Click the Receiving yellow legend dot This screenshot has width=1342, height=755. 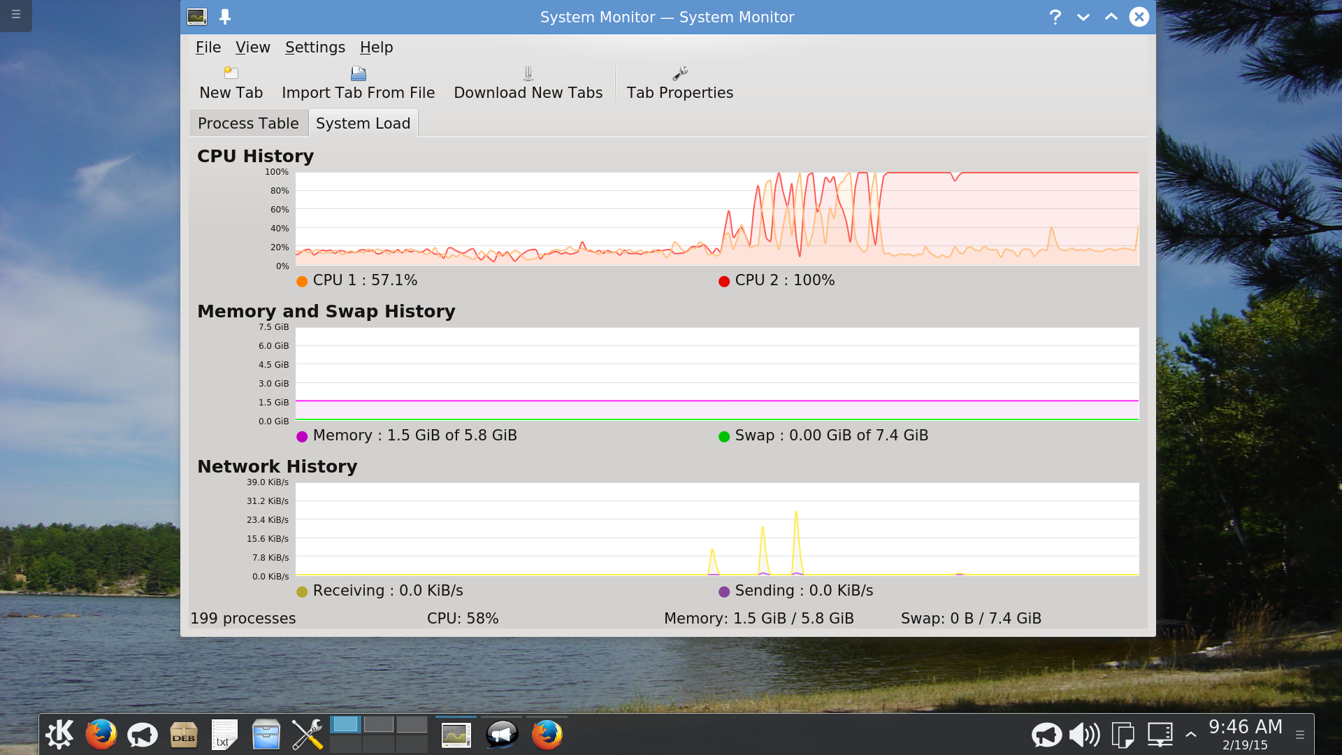click(302, 591)
